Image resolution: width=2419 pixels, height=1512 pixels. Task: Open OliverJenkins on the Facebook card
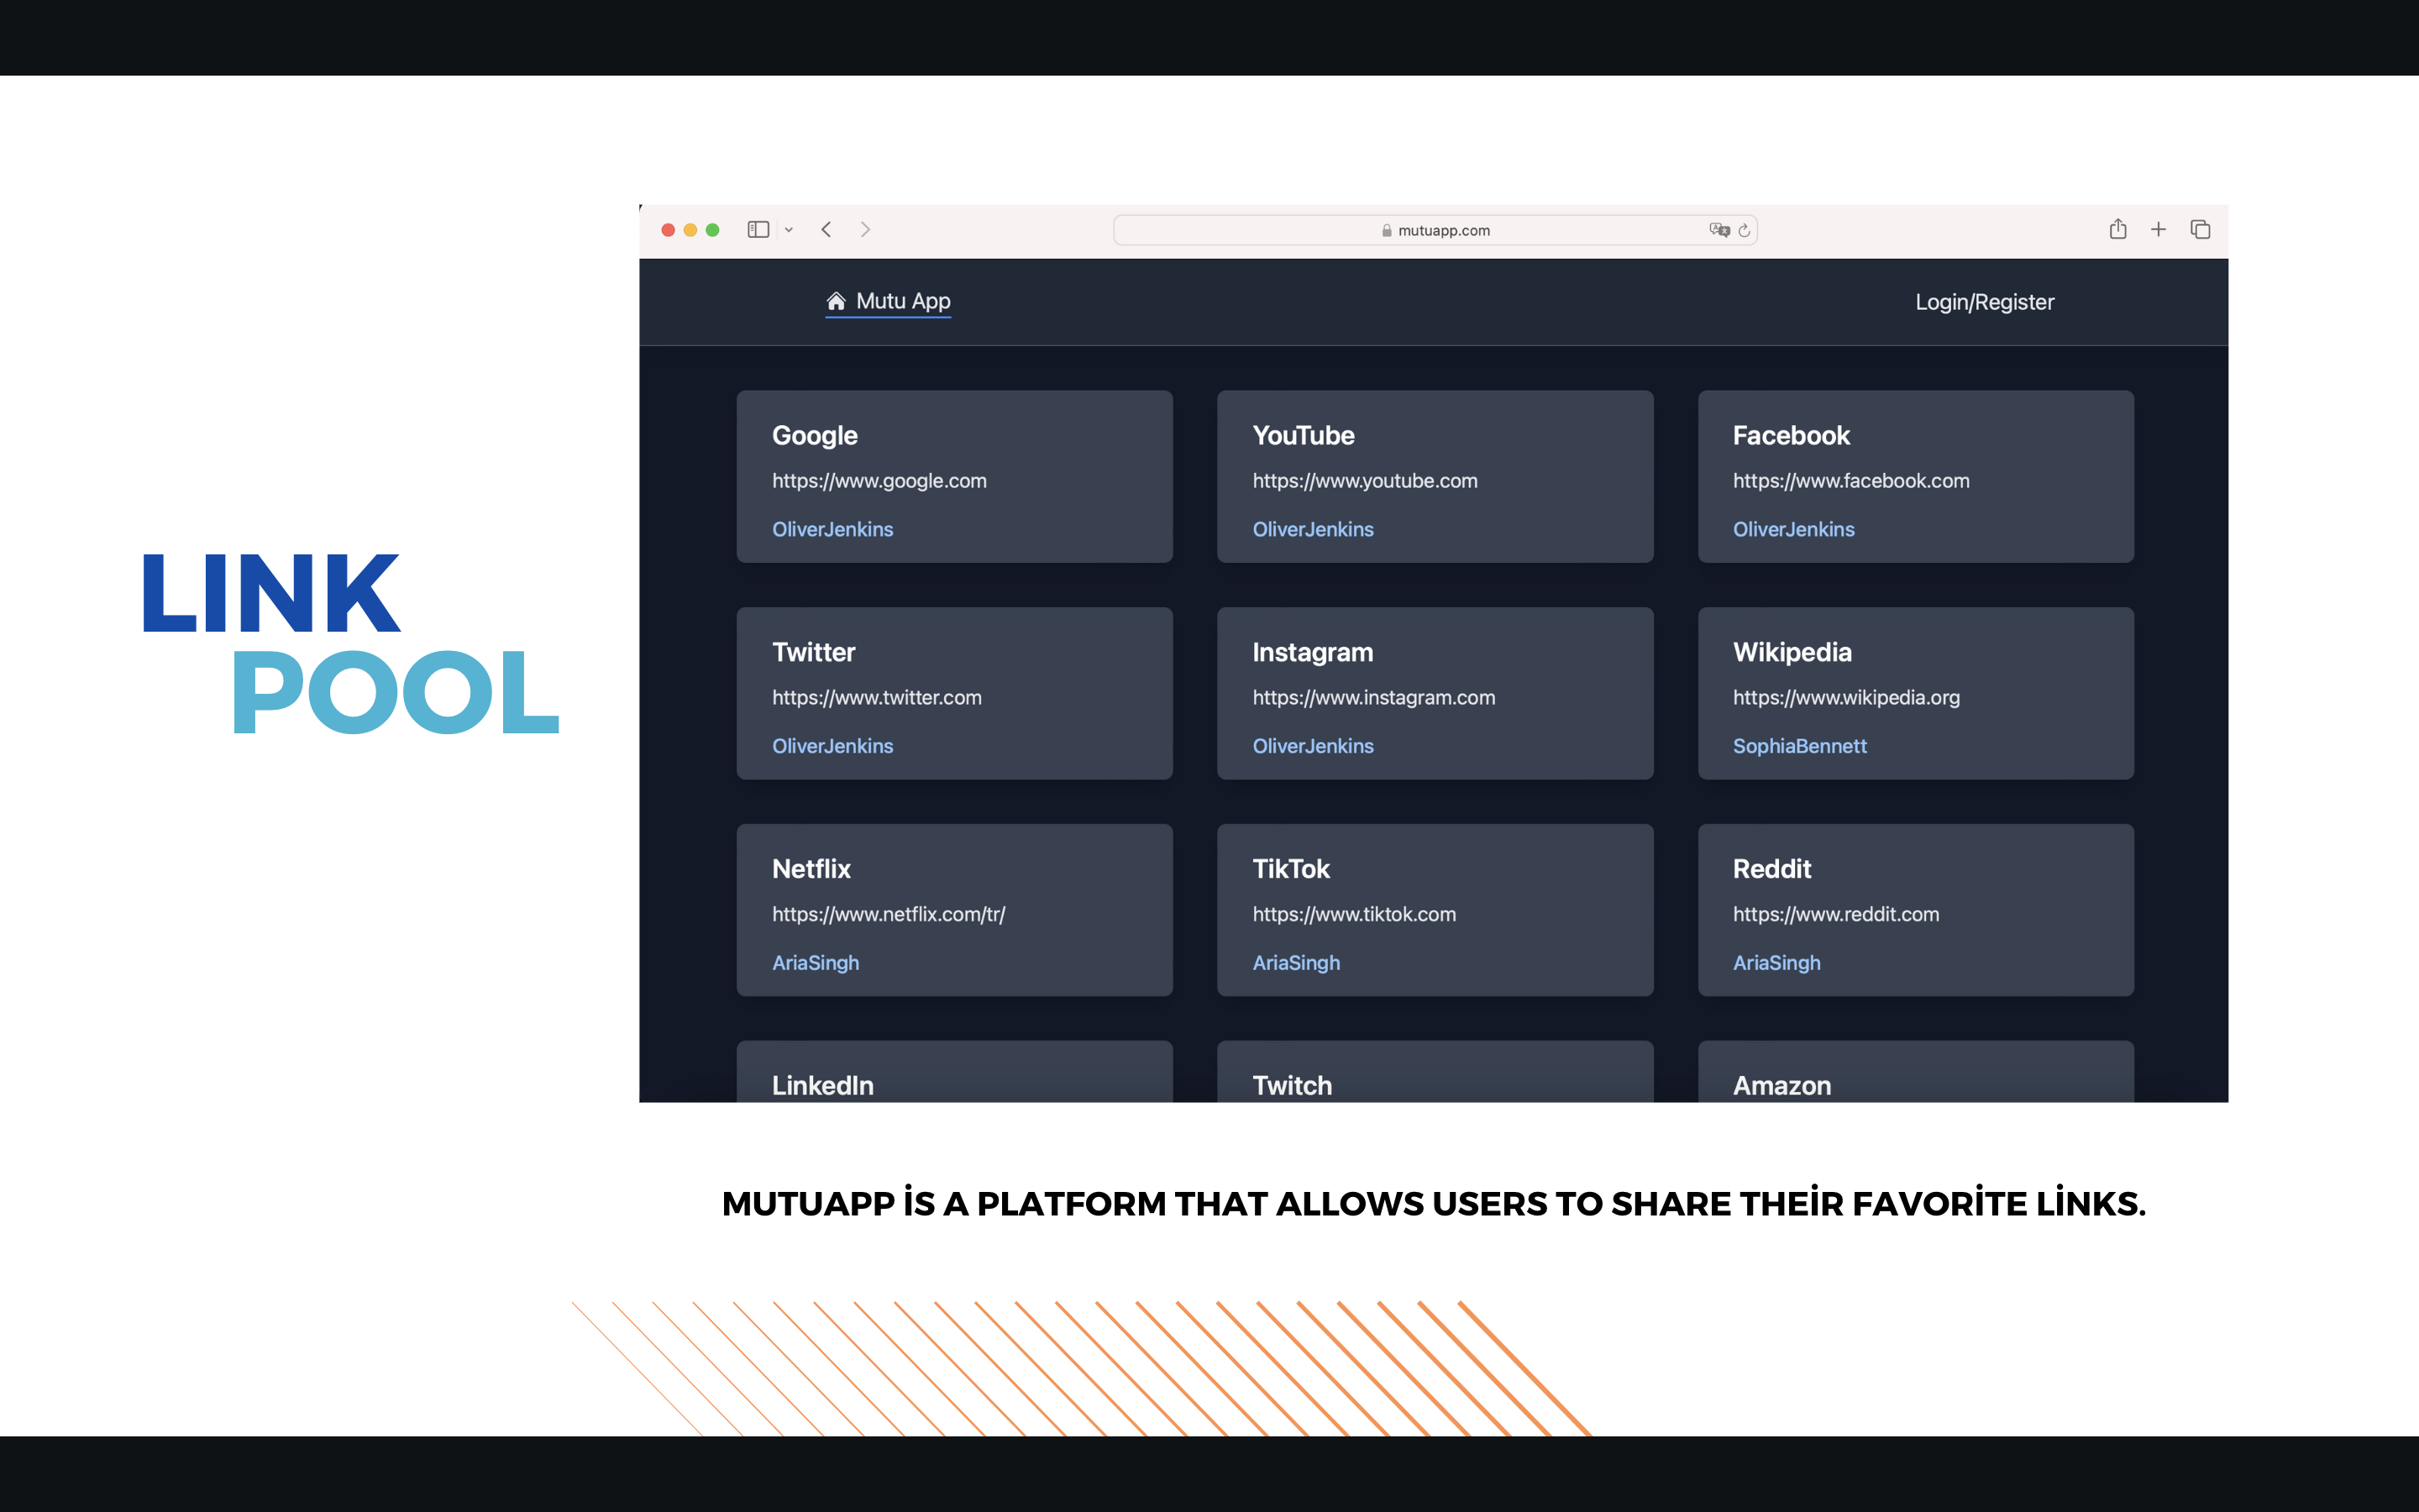point(1793,529)
